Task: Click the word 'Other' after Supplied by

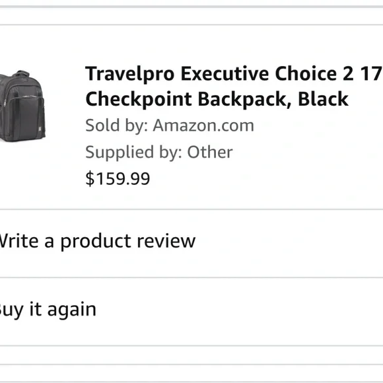Action: (x=209, y=152)
